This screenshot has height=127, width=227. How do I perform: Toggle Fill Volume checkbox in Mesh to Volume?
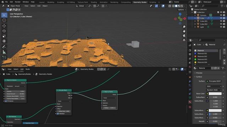[6, 101]
